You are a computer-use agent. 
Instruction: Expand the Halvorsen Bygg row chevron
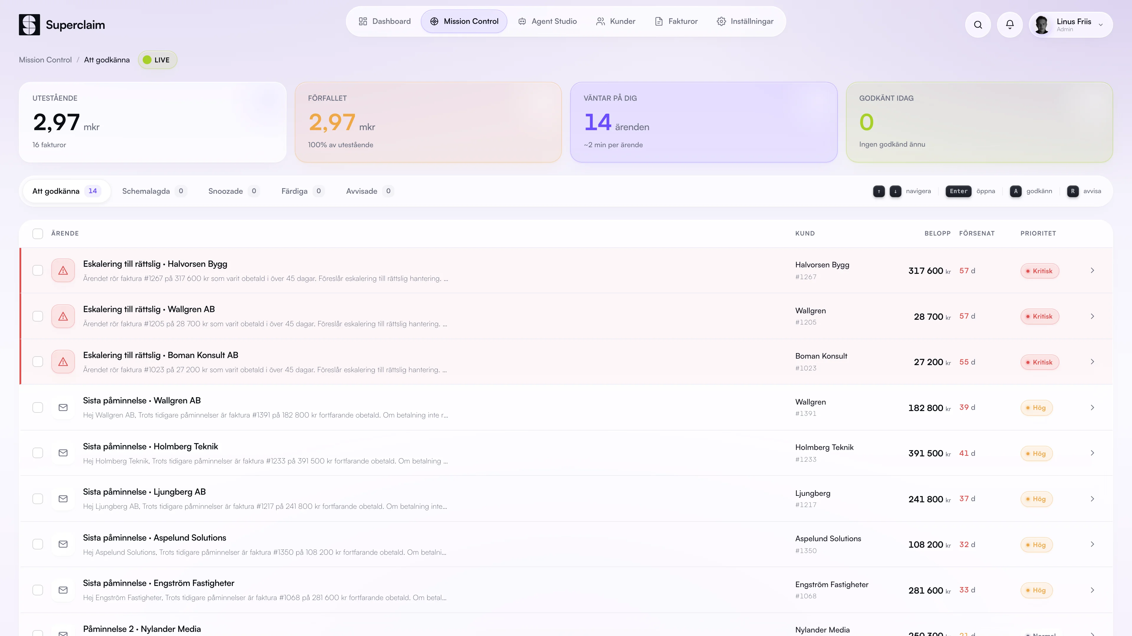(x=1092, y=270)
